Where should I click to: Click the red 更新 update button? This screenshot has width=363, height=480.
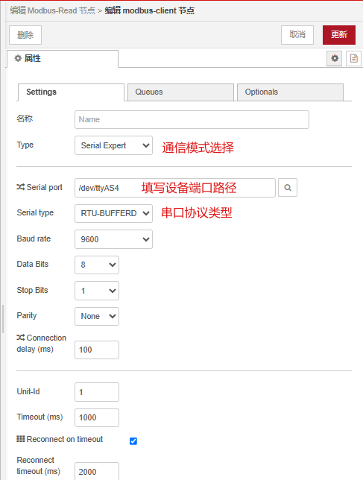[x=339, y=35]
